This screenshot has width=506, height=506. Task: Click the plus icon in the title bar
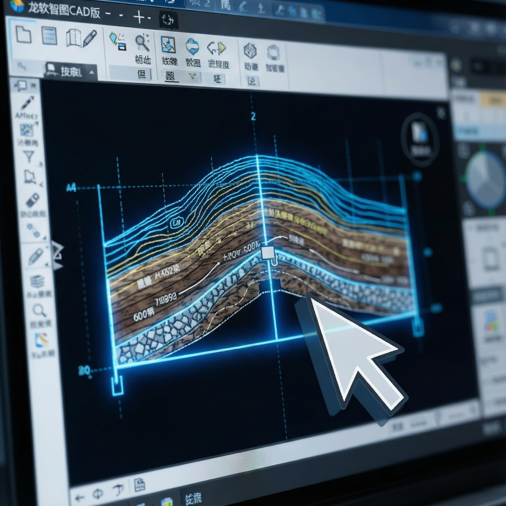tap(139, 17)
